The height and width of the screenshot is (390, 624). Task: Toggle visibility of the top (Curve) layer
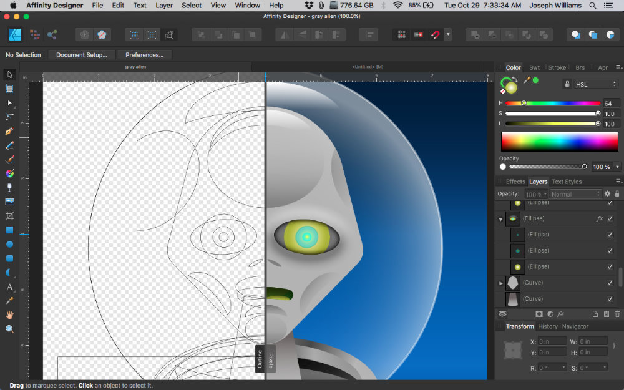610,283
